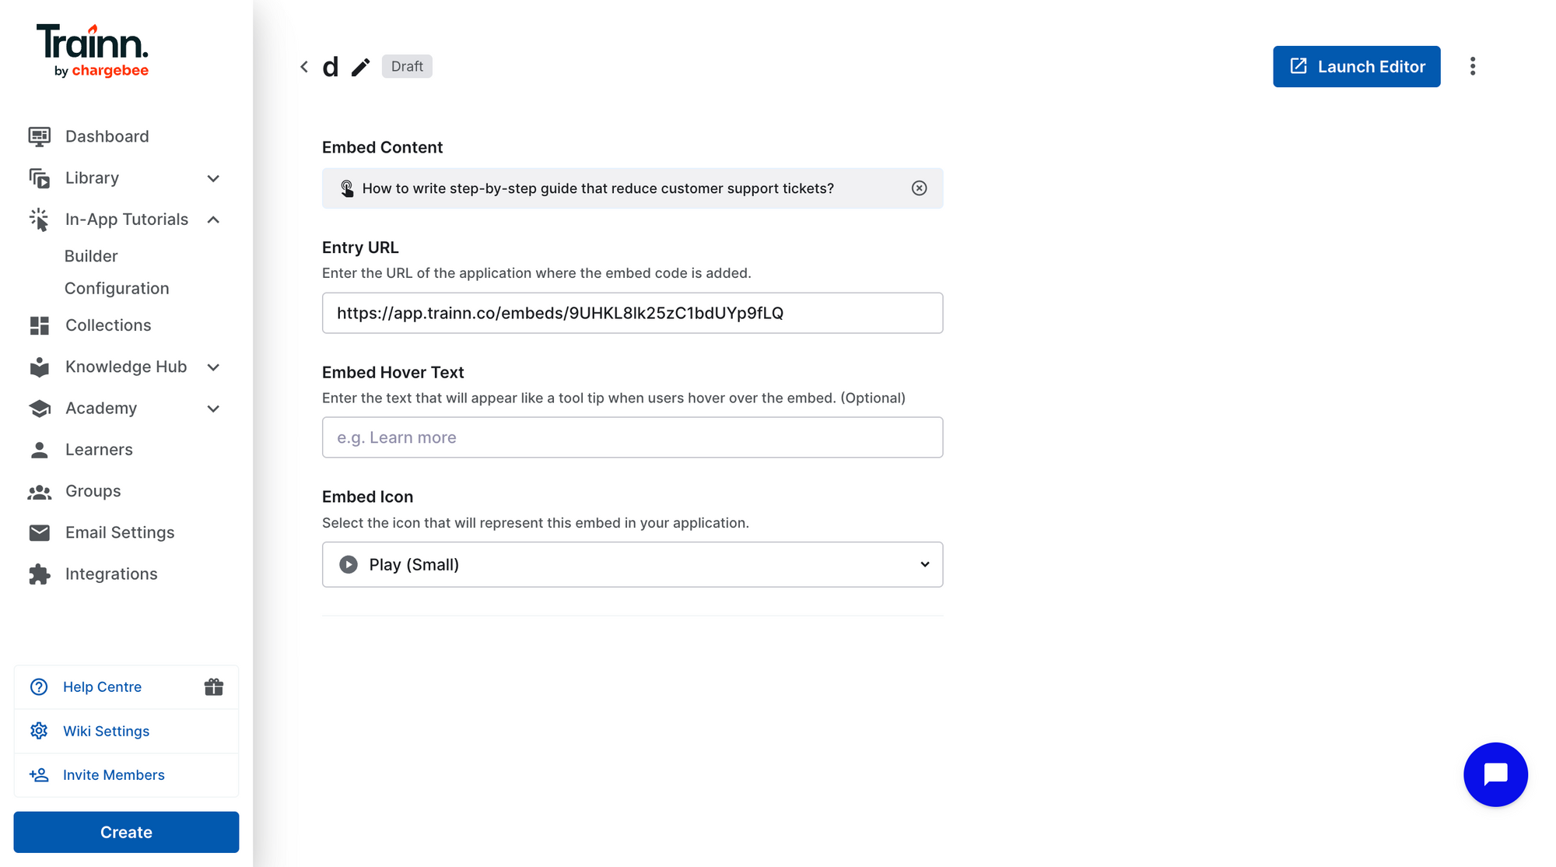Click the Collections grid icon

[x=40, y=325]
